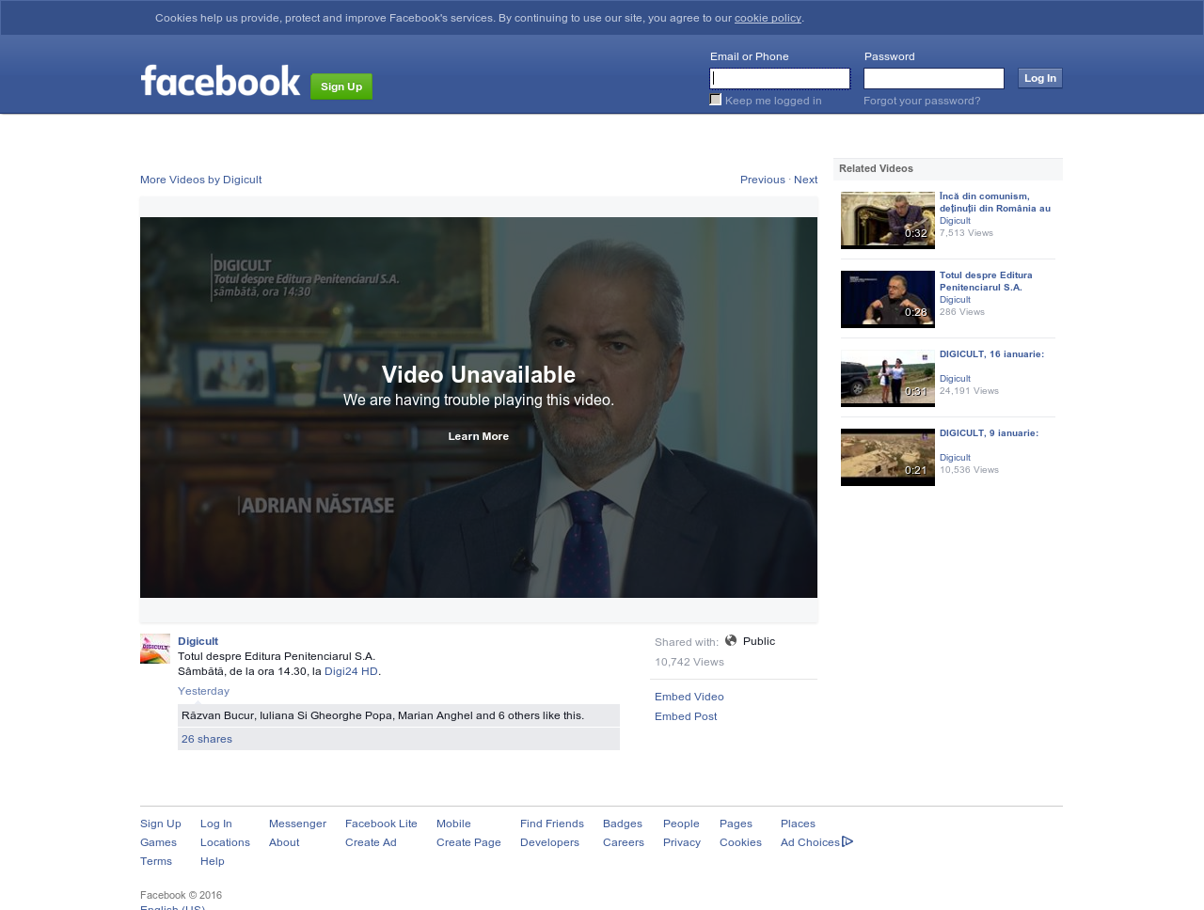Open the Digicult profile picture
1204x910 pixels.
(155, 649)
